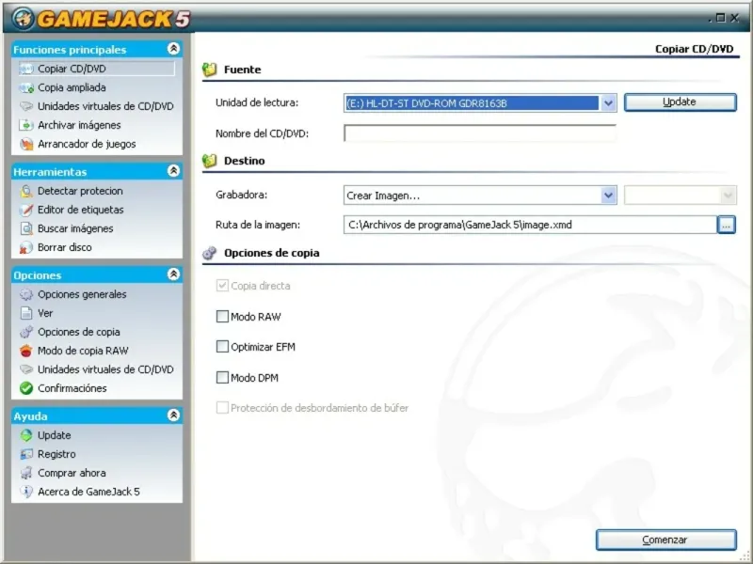Click the Archivar imágenes icon

tap(26, 125)
